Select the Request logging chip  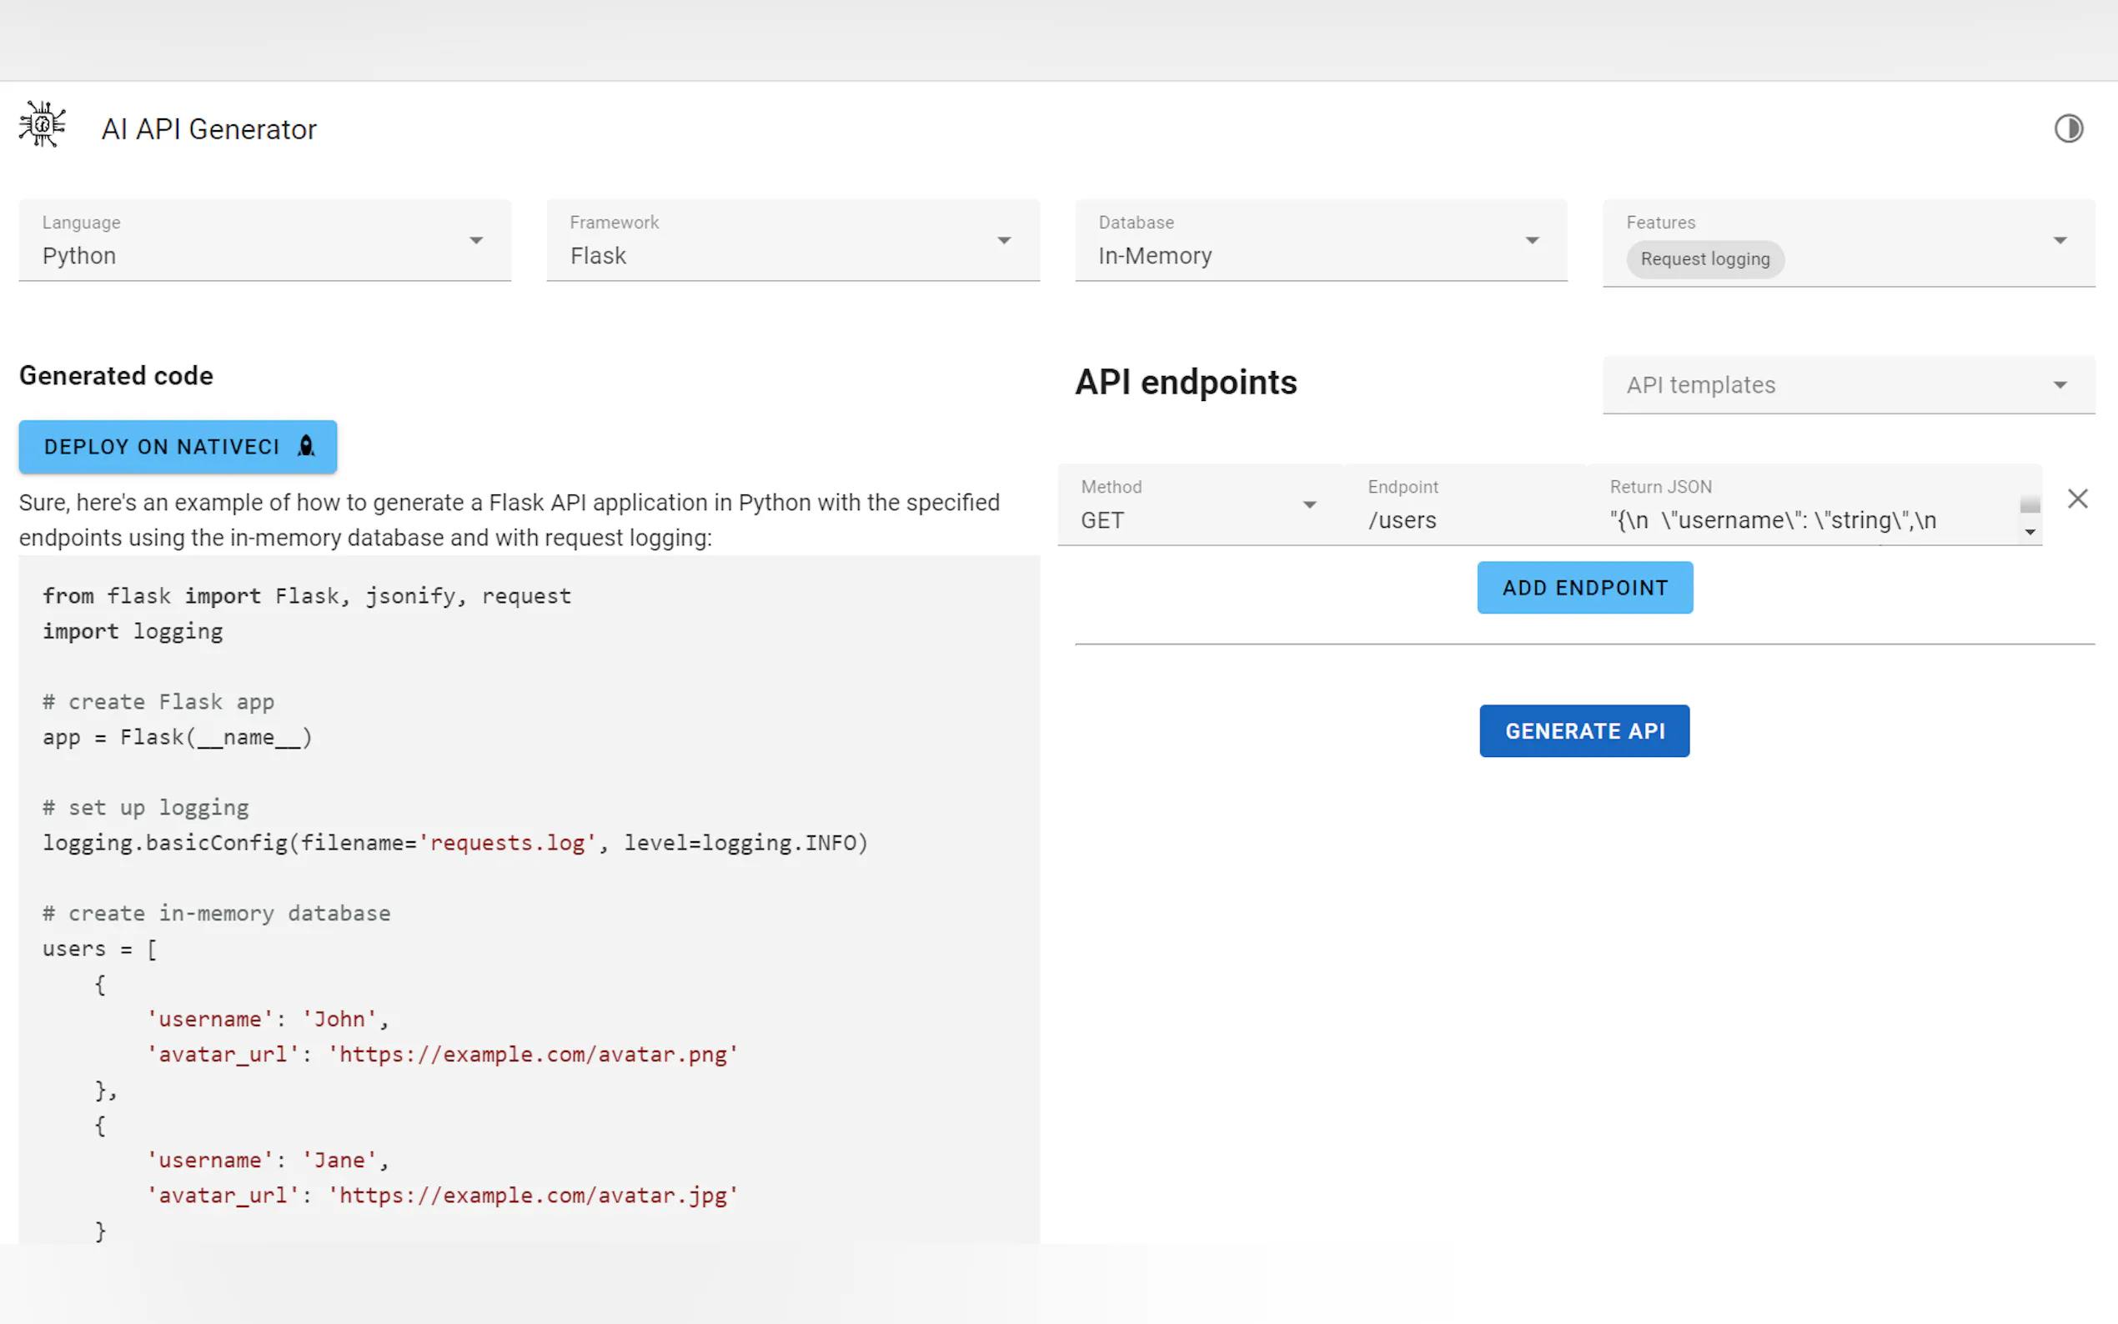tap(1704, 259)
